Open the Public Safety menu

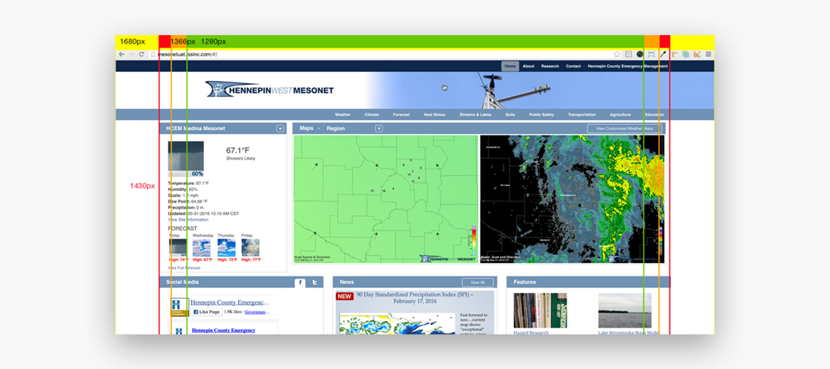541,115
